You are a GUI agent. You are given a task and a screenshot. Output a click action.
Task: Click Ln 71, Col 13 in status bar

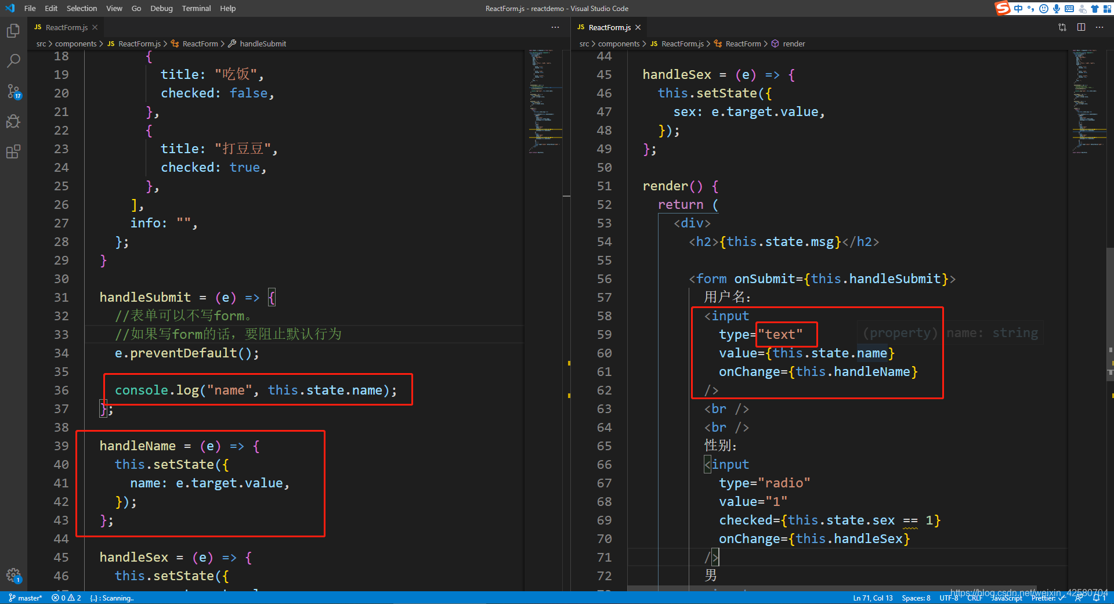click(873, 598)
